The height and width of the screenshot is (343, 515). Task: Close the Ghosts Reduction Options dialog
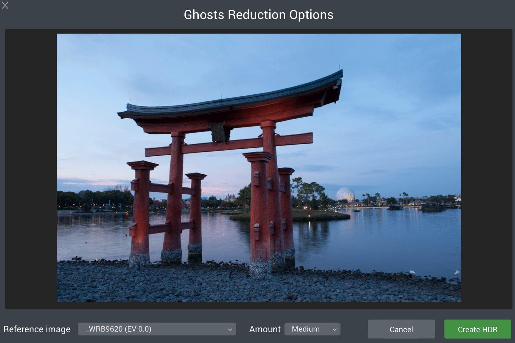pyautogui.click(x=5, y=5)
